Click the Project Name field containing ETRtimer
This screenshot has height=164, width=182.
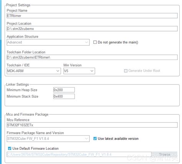click(x=92, y=16)
